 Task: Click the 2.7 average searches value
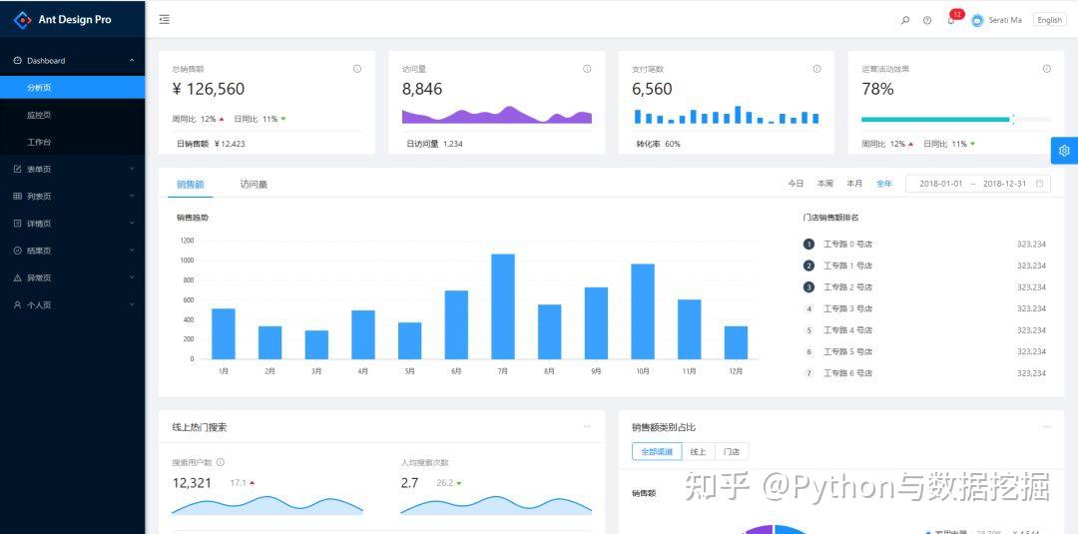pos(410,483)
